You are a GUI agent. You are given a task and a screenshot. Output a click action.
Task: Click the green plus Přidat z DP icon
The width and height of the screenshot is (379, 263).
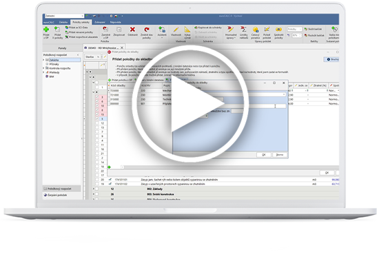(x=46, y=30)
